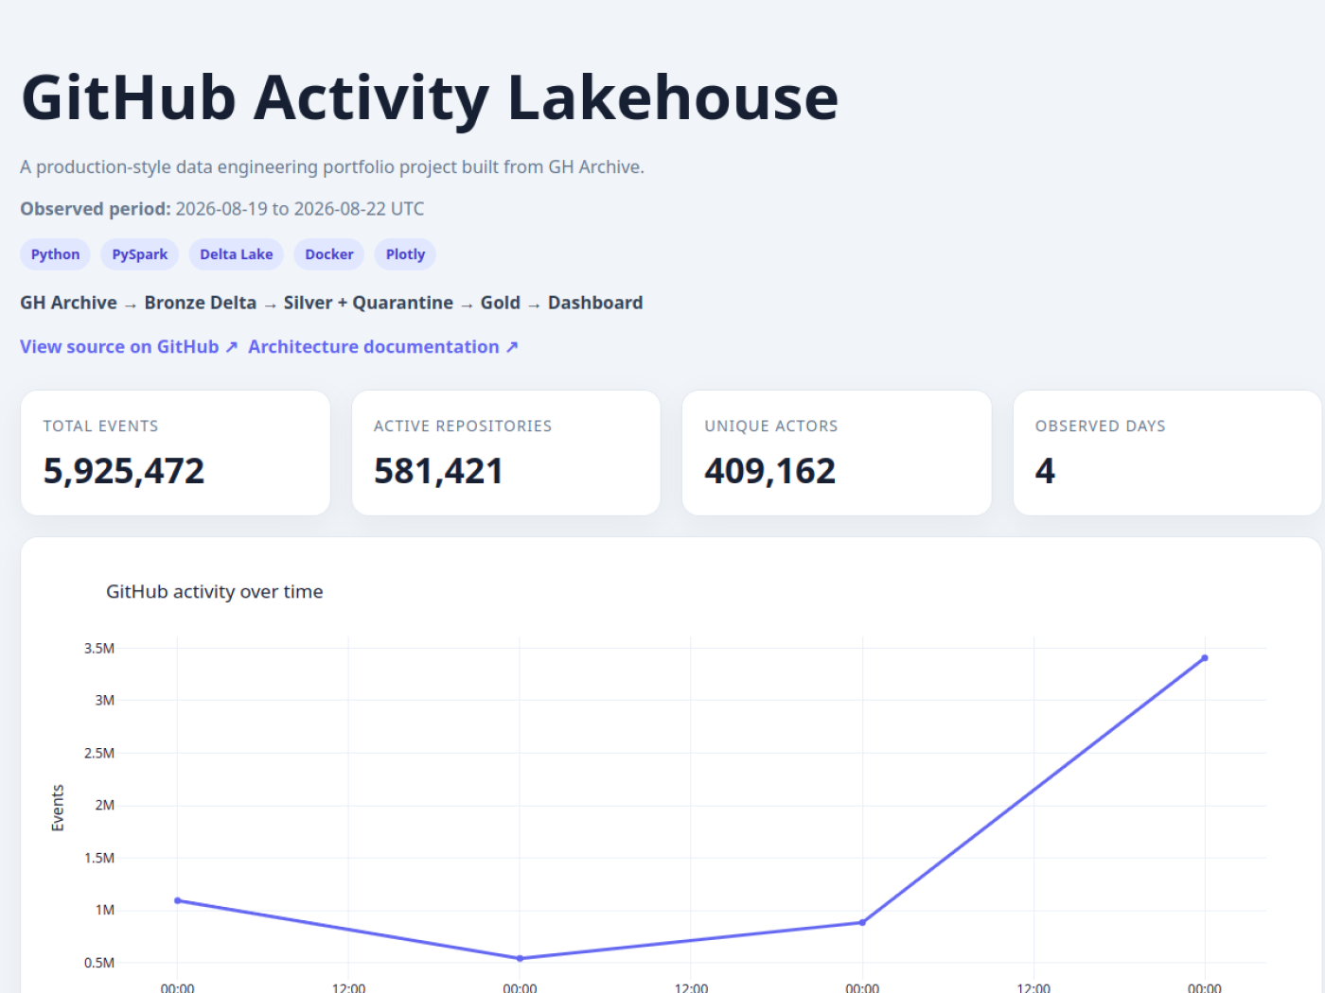Click the 1.5M y-axis label

point(99,859)
